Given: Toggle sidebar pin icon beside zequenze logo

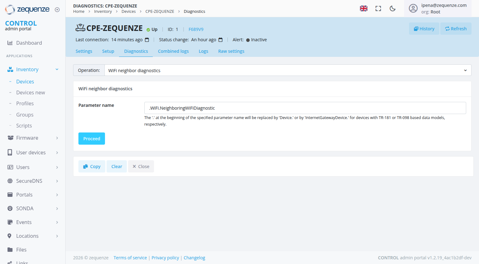Looking at the screenshot, I should click(57, 10).
